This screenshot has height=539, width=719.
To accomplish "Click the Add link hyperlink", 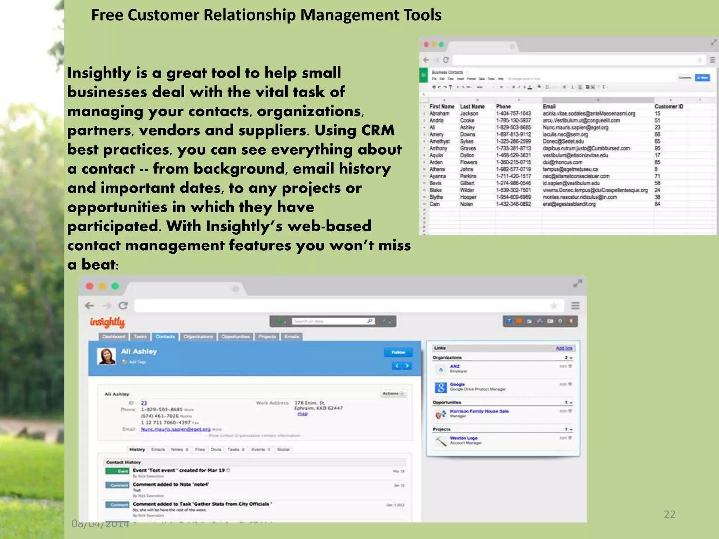I will click(x=564, y=348).
